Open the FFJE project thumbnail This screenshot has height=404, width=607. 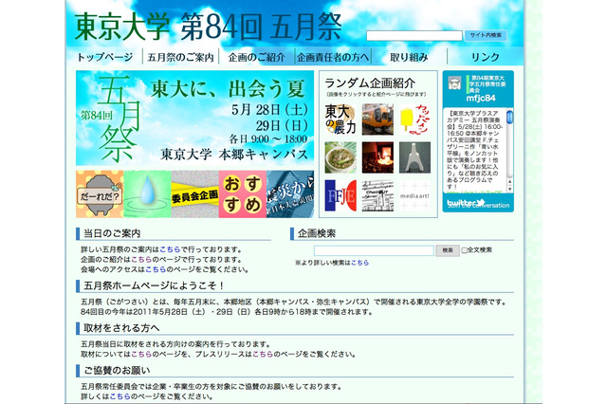[x=340, y=195]
